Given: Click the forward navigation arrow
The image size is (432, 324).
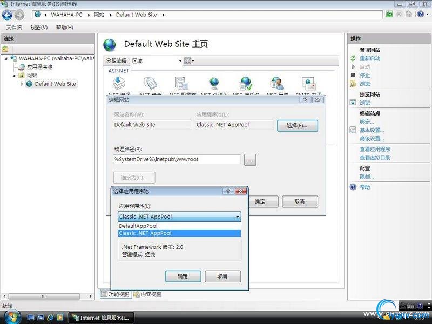Looking at the screenshot, I should (x=19, y=15).
